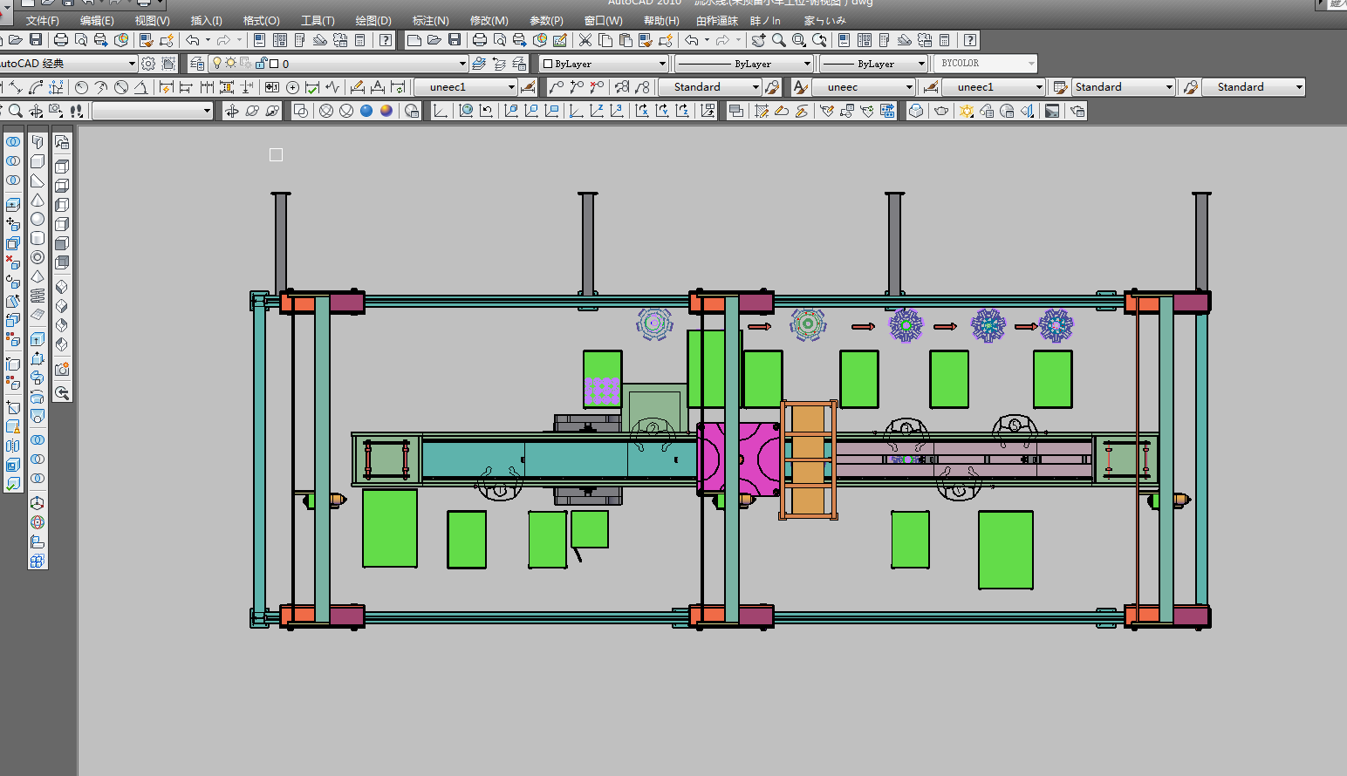
Task: Click the layer 0 color swatch
Action: (x=274, y=64)
